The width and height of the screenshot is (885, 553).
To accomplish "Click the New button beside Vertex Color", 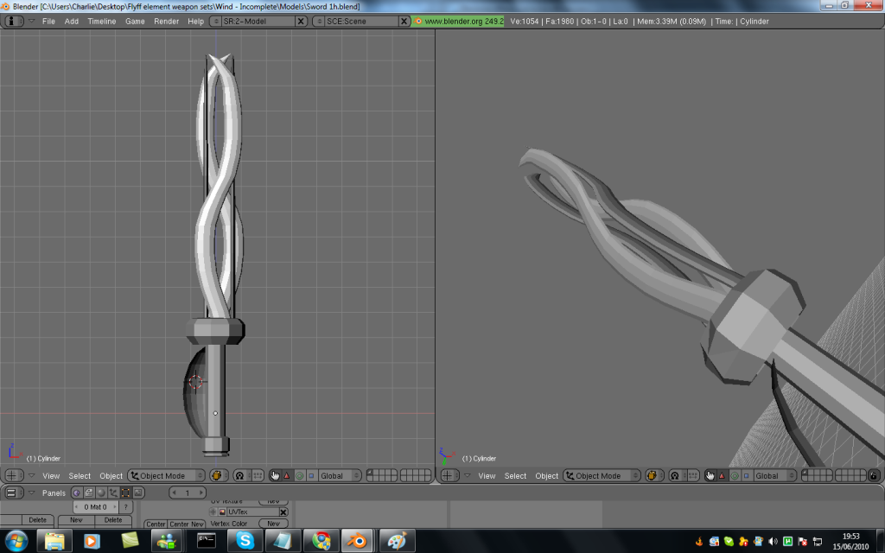I will click(272, 524).
